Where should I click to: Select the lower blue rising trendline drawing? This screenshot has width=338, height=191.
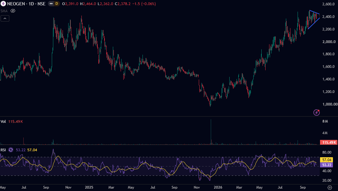[x=314, y=24]
